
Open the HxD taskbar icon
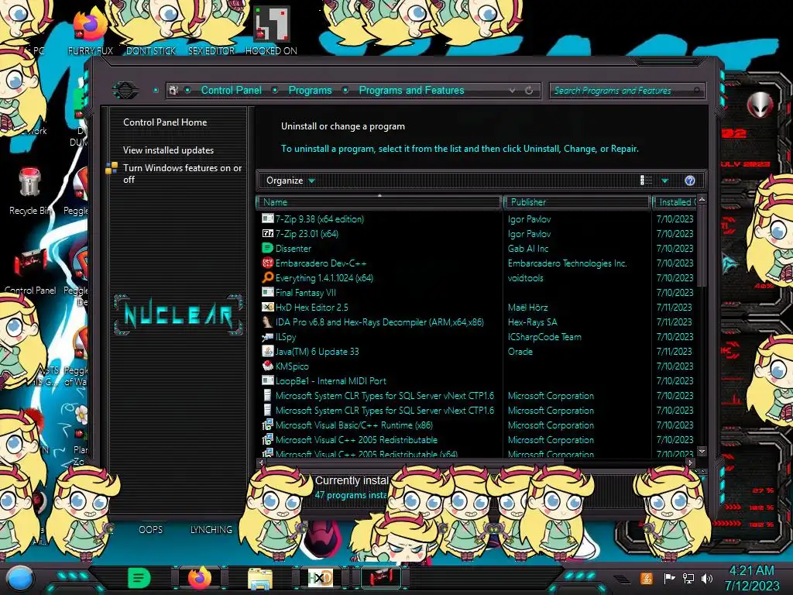tap(320, 577)
